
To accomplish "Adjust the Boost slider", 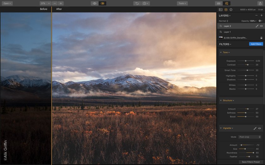I will point(245,117).
